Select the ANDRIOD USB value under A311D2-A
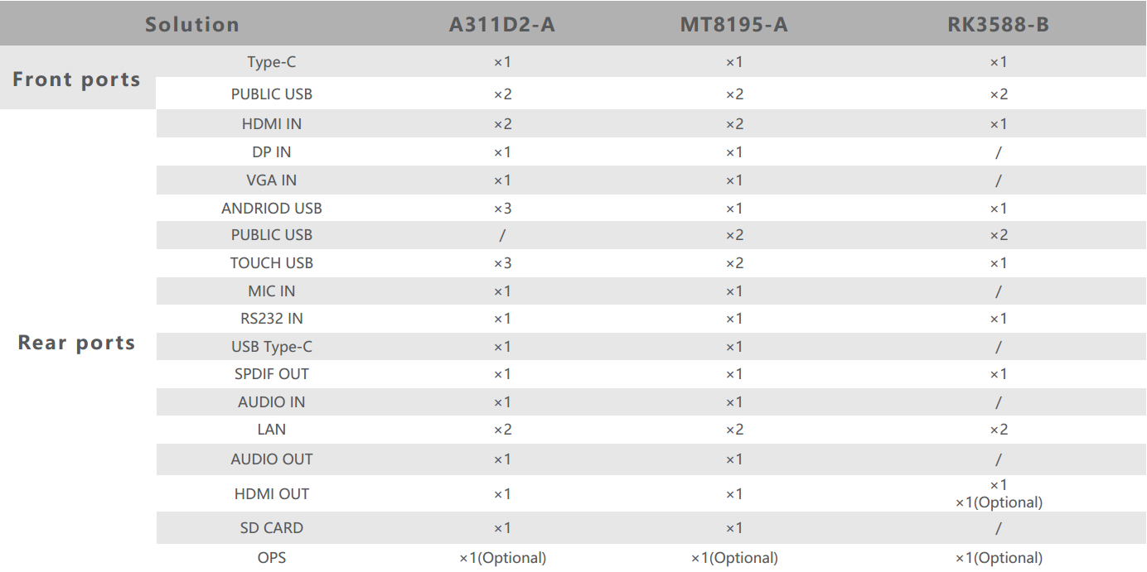The width and height of the screenshot is (1147, 572). click(x=503, y=209)
